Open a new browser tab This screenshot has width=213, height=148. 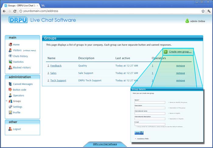click(43, 5)
